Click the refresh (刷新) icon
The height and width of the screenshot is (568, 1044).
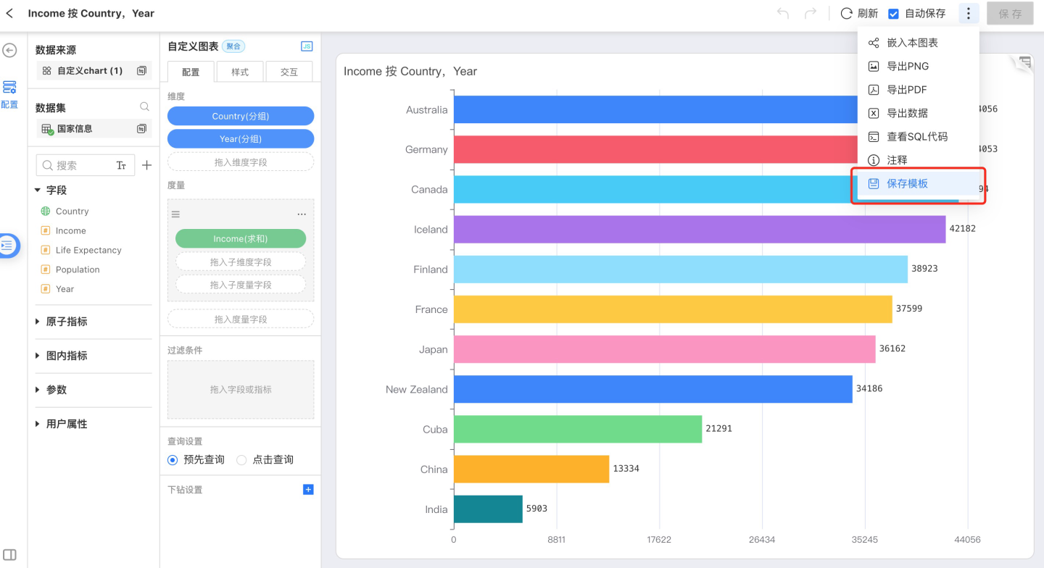[846, 13]
